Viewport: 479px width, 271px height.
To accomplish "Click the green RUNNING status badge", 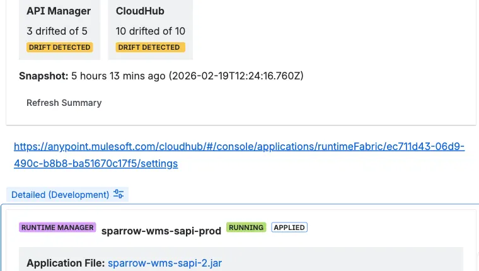I will [x=246, y=228].
